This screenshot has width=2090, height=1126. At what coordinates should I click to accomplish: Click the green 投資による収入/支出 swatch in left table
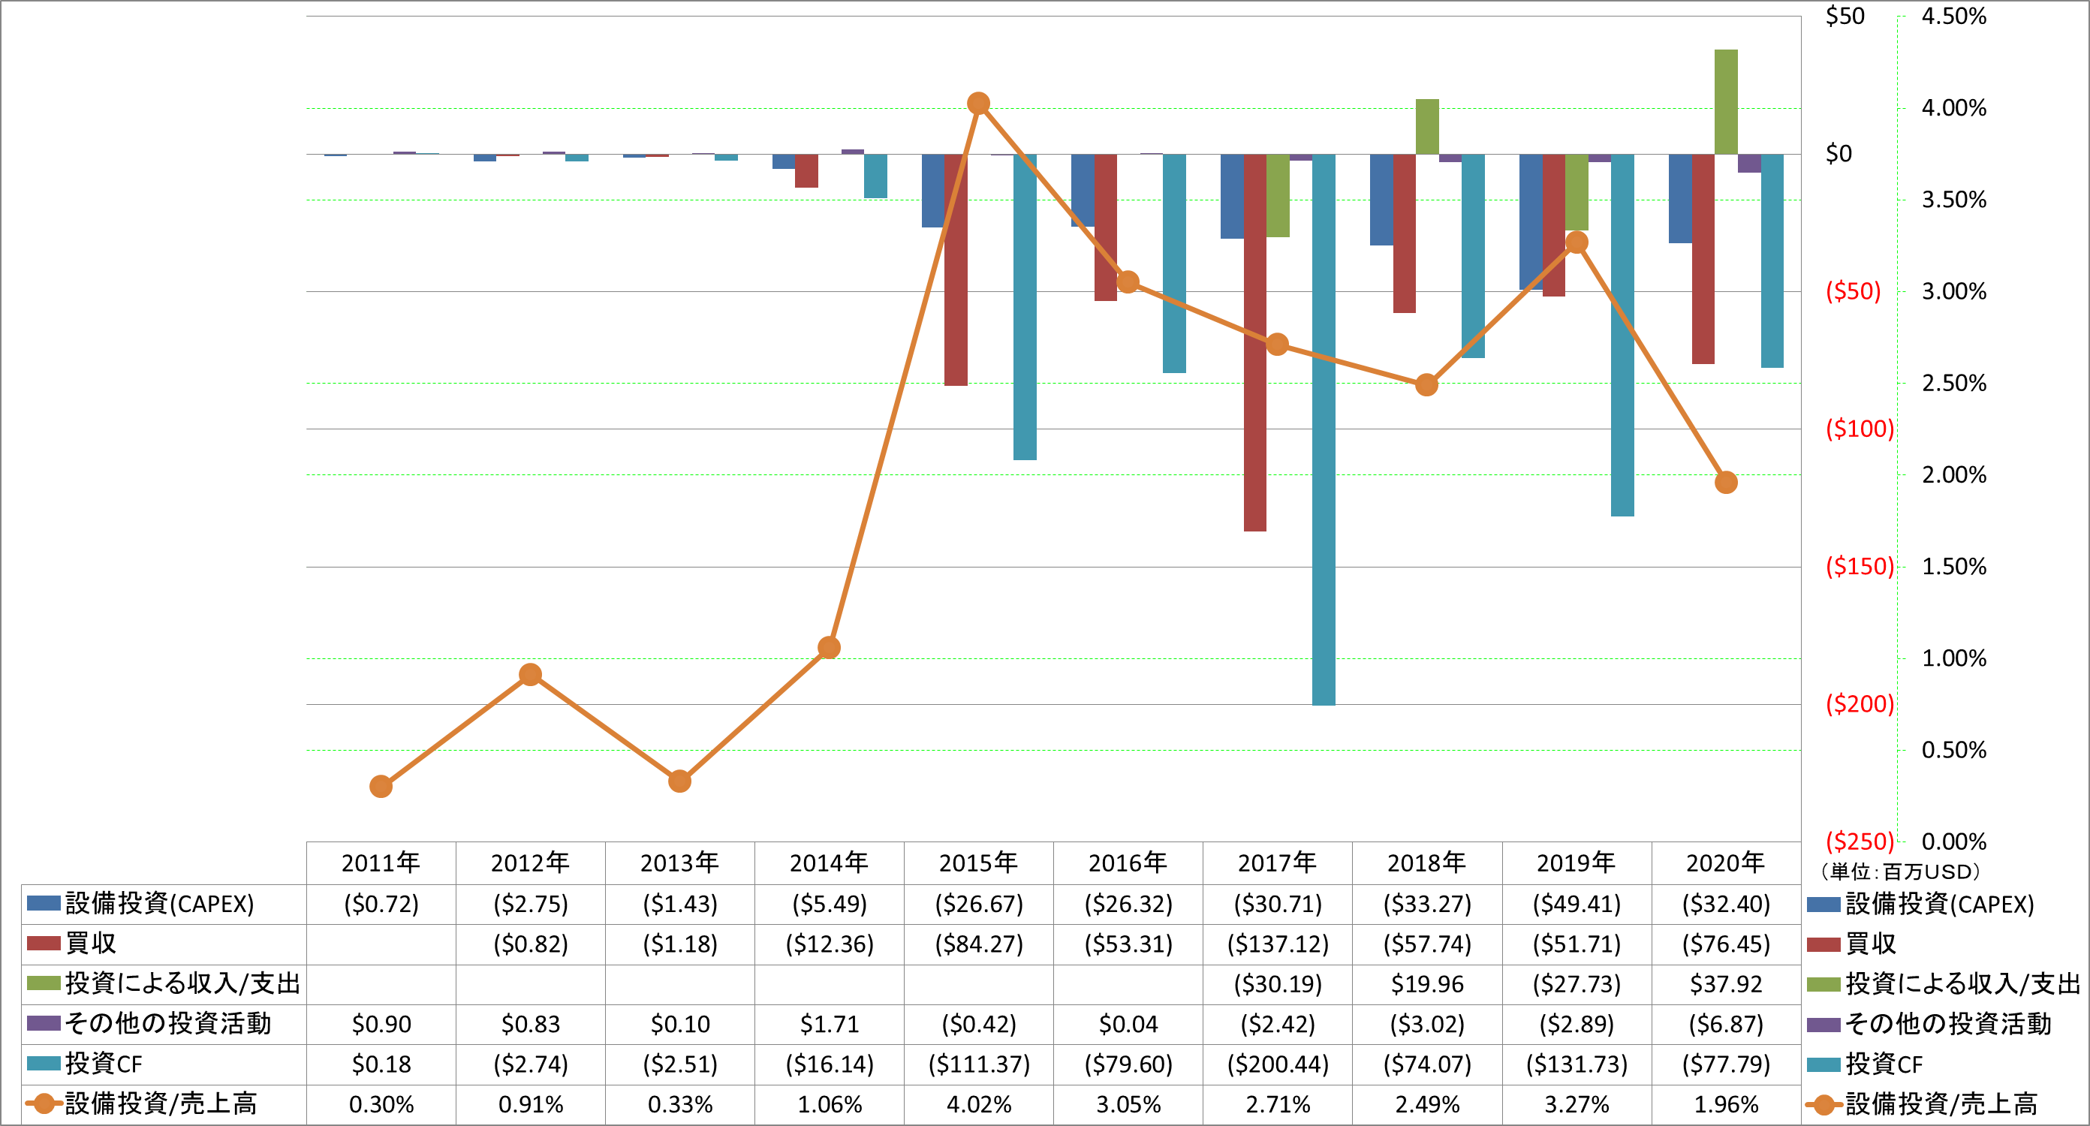pos(43,983)
